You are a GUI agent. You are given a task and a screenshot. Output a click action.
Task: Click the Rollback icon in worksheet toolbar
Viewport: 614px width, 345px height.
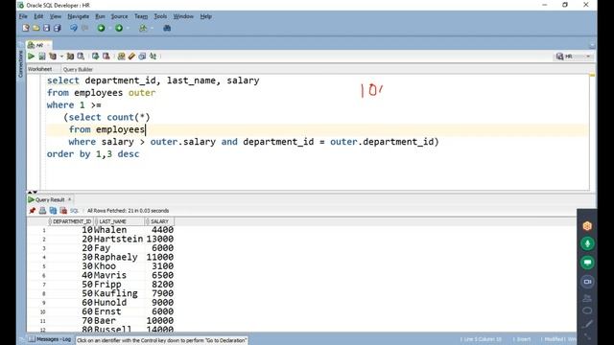click(106, 57)
